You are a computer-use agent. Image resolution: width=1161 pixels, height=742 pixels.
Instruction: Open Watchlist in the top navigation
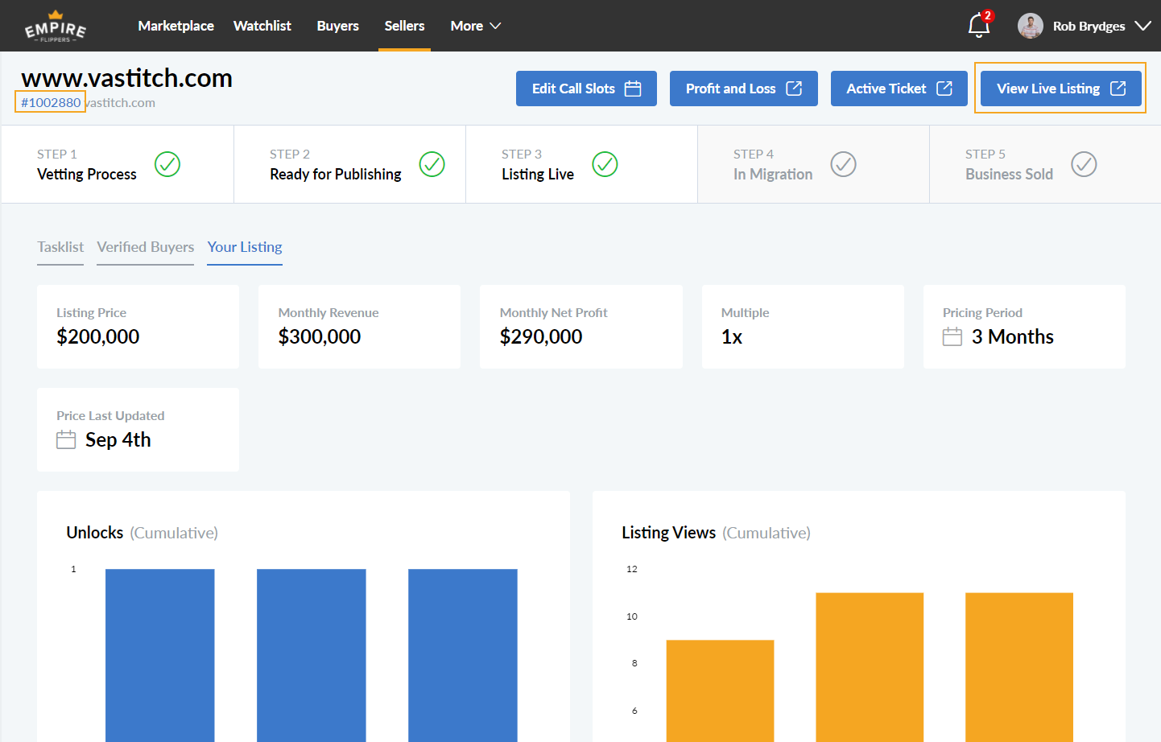click(x=262, y=26)
